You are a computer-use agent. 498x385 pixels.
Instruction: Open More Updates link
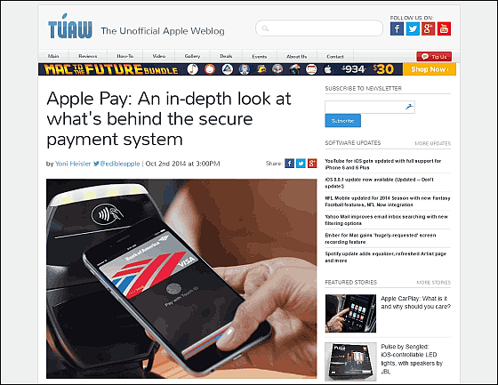coord(433,143)
